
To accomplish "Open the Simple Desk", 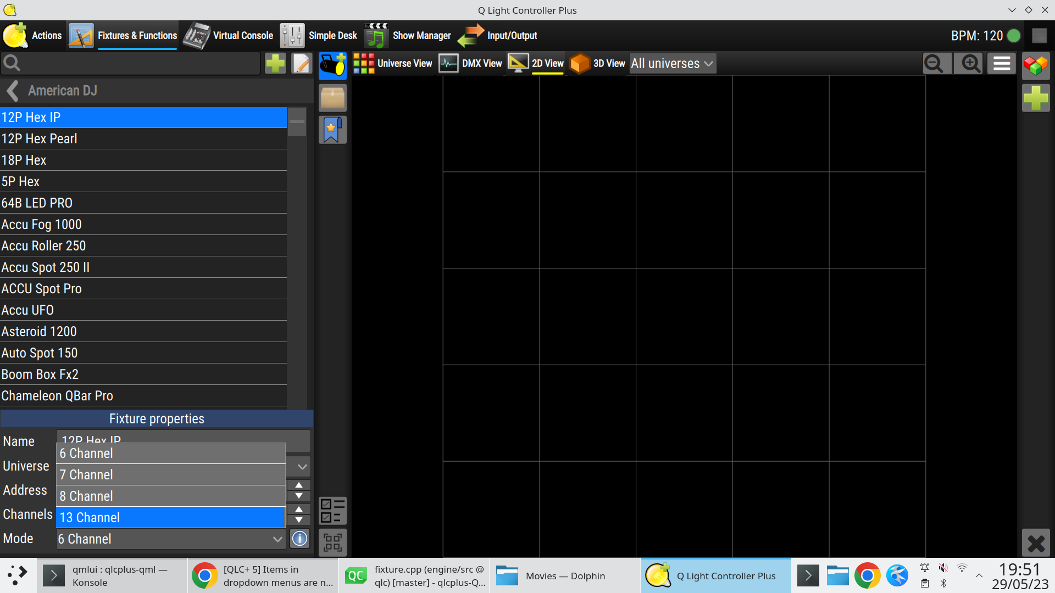I will 318,35.
